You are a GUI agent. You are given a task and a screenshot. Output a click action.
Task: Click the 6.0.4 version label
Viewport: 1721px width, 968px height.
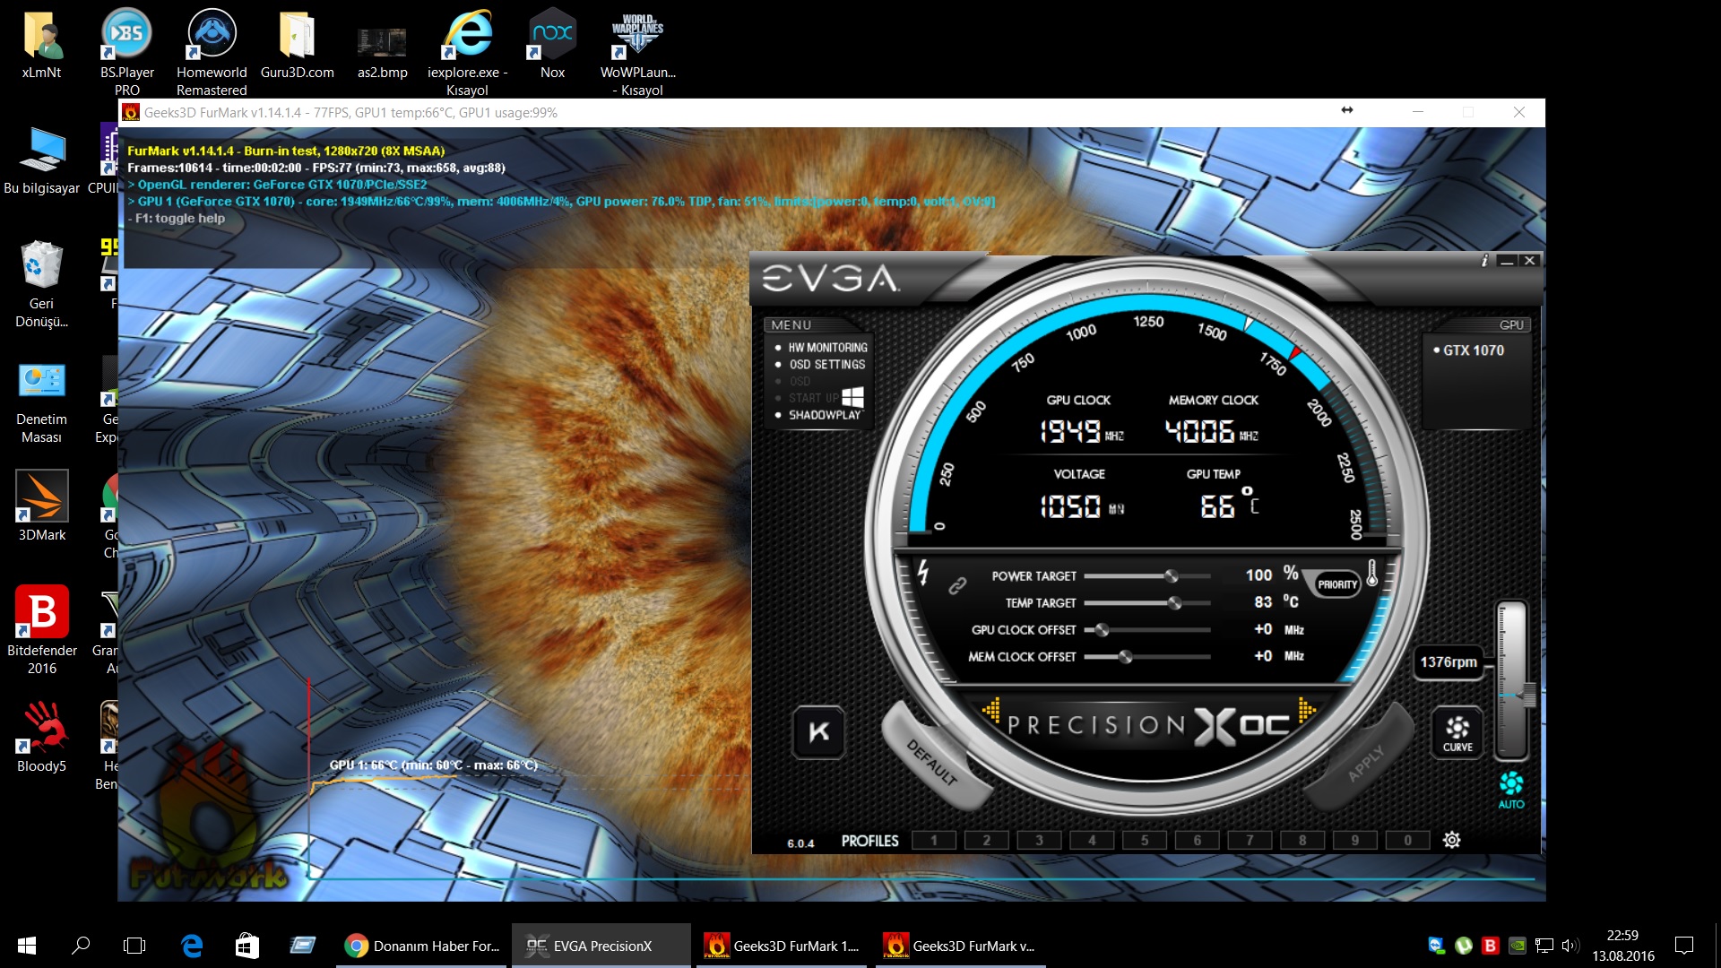[x=800, y=843]
